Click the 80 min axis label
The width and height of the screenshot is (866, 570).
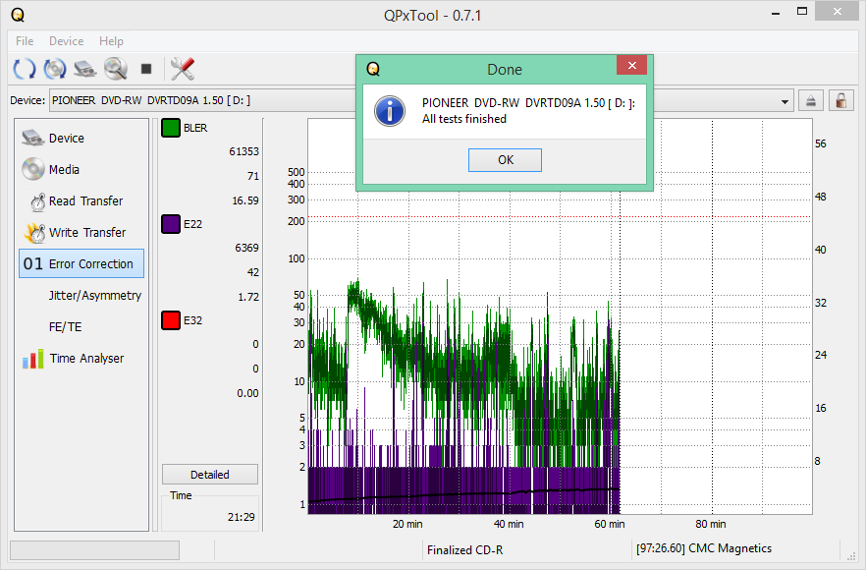tap(710, 524)
